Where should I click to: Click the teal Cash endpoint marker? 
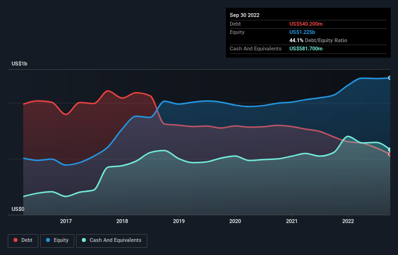click(390, 150)
